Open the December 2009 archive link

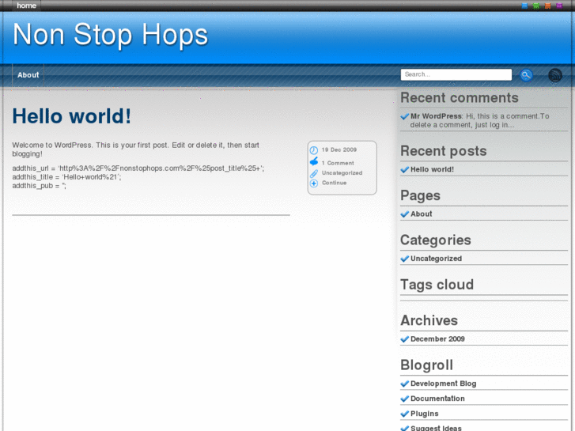click(437, 339)
